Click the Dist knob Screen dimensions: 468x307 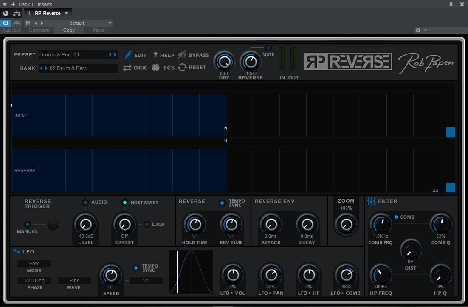(x=411, y=250)
